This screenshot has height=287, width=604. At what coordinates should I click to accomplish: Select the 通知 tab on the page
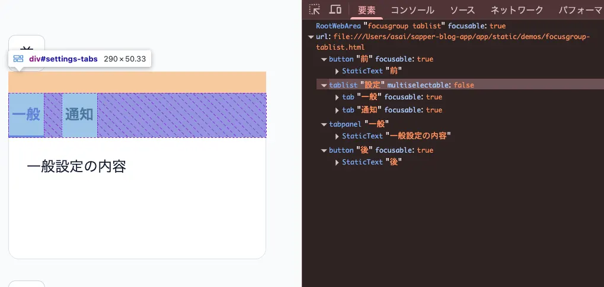point(79,115)
